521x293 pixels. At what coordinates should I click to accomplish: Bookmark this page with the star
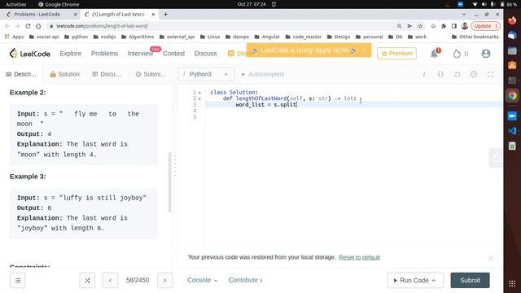420,26
